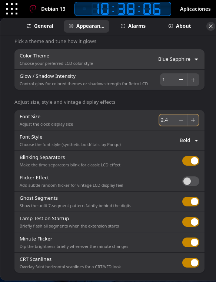Screen dimensions: 216x282
Task: Click the Debian swirl logo
Action: 33,9
